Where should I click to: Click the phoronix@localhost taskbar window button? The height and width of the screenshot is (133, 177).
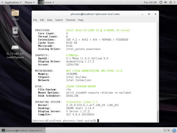pyautogui.click(x=23, y=130)
